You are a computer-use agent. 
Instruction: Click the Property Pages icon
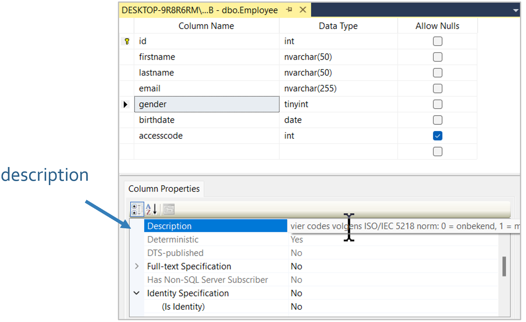(x=169, y=210)
